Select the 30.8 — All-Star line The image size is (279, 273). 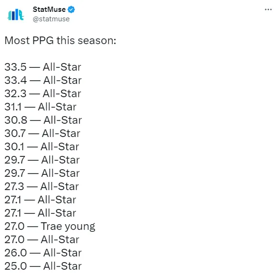click(x=43, y=120)
